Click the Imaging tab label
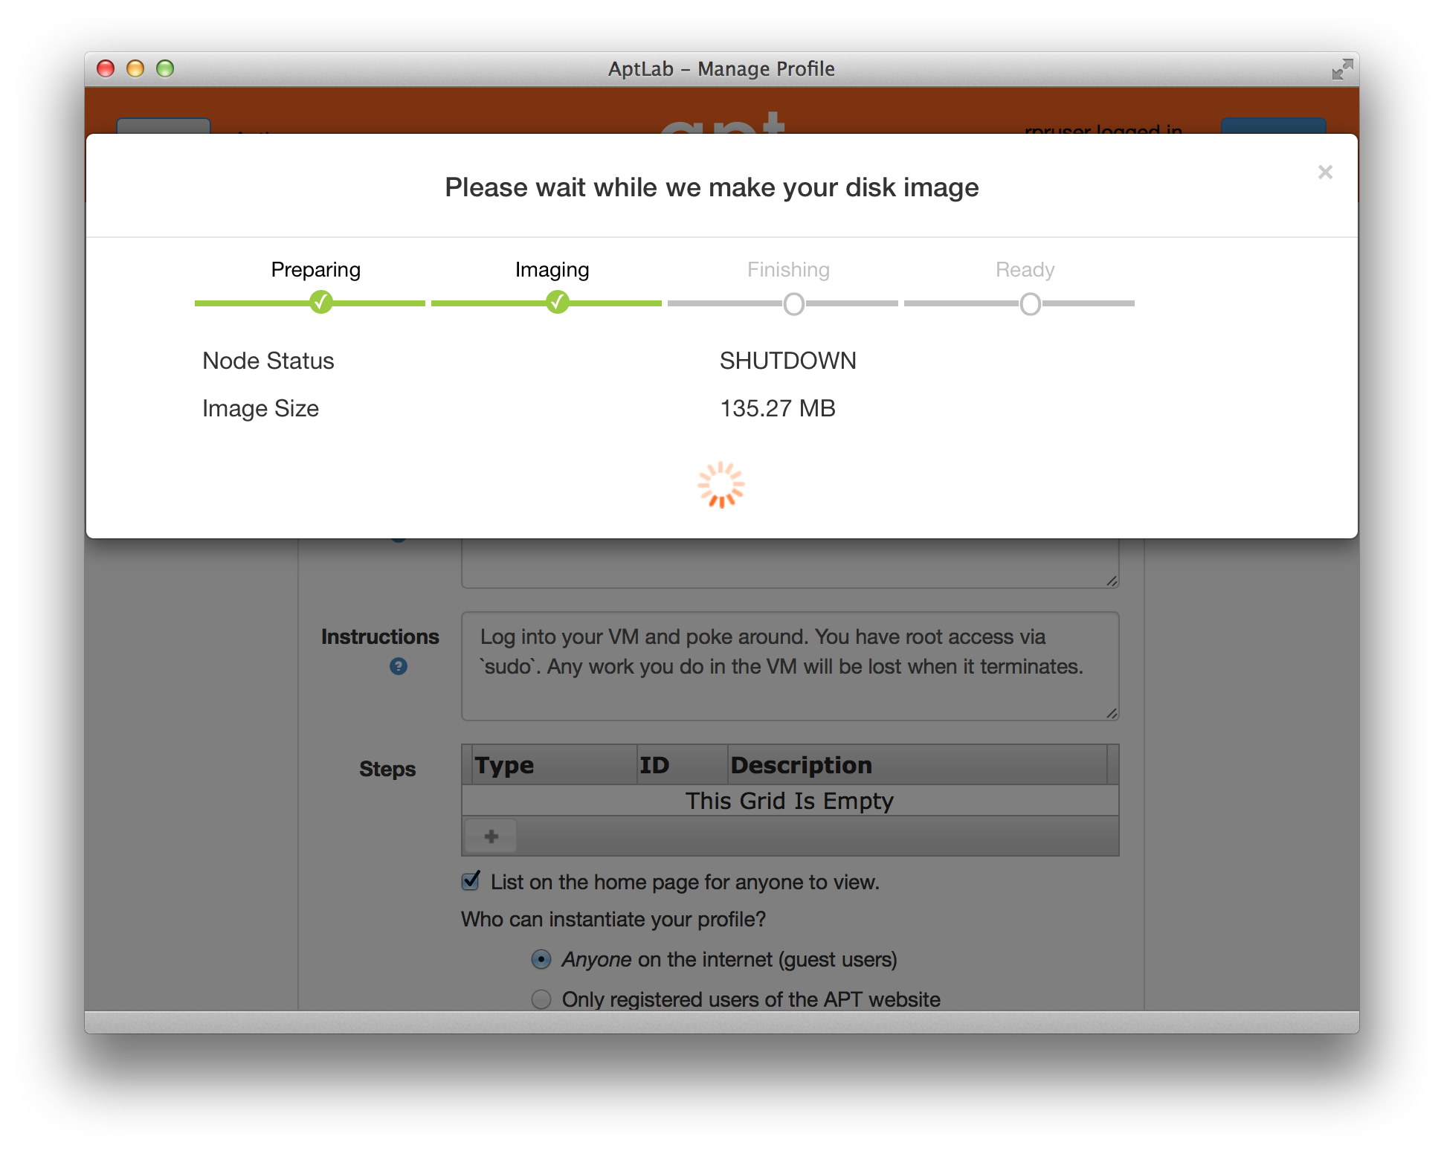Viewport: 1444px width, 1151px height. tap(550, 269)
